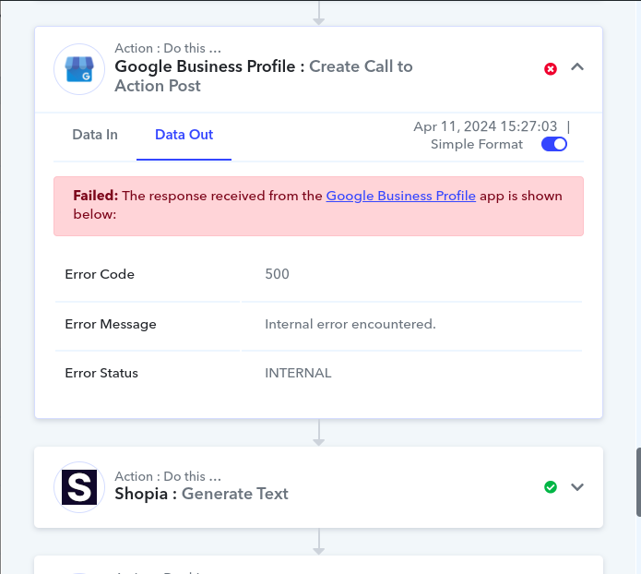Click the Shopia Generate Text header
641x574 pixels.
pyautogui.click(x=202, y=494)
